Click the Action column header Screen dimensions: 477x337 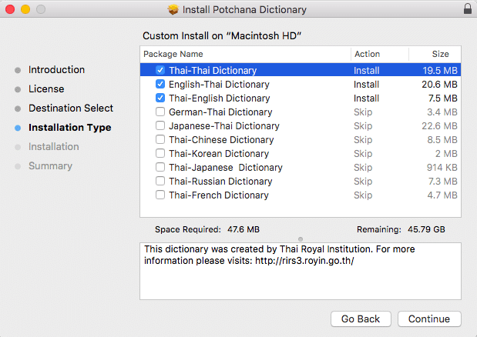click(378, 55)
